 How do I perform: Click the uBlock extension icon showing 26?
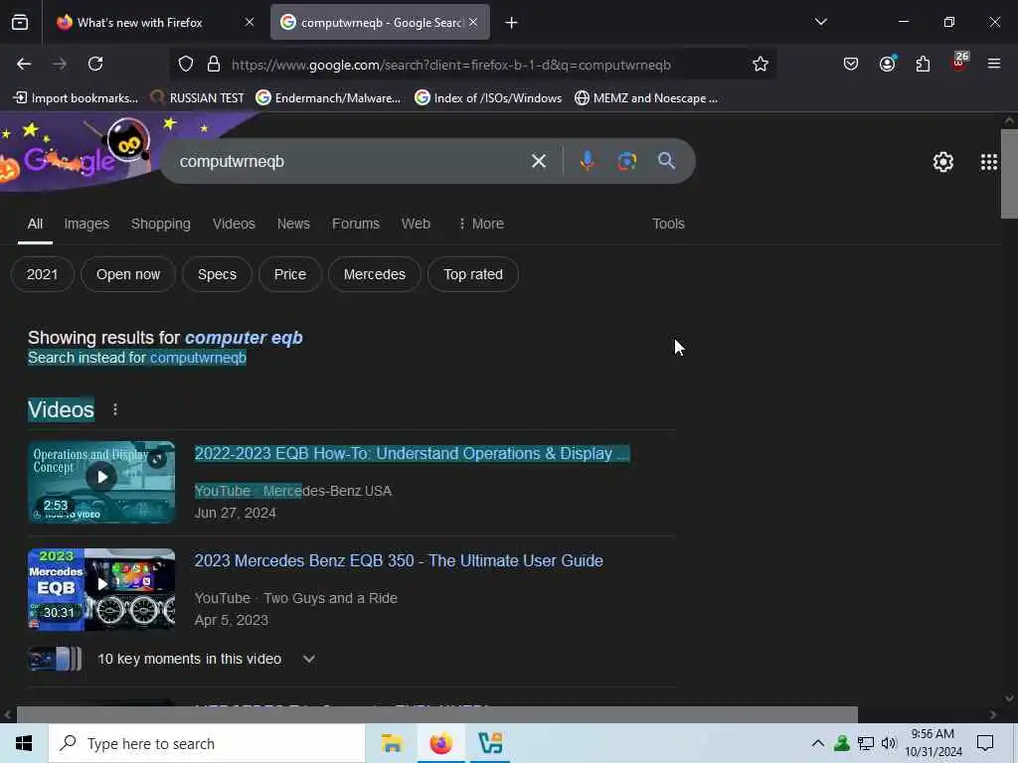point(959,63)
